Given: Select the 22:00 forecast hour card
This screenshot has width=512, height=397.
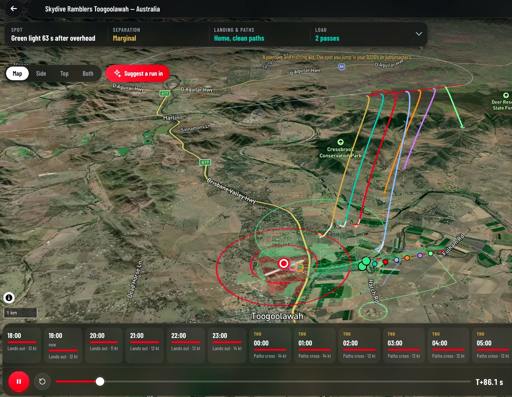Looking at the screenshot, I should (186, 345).
